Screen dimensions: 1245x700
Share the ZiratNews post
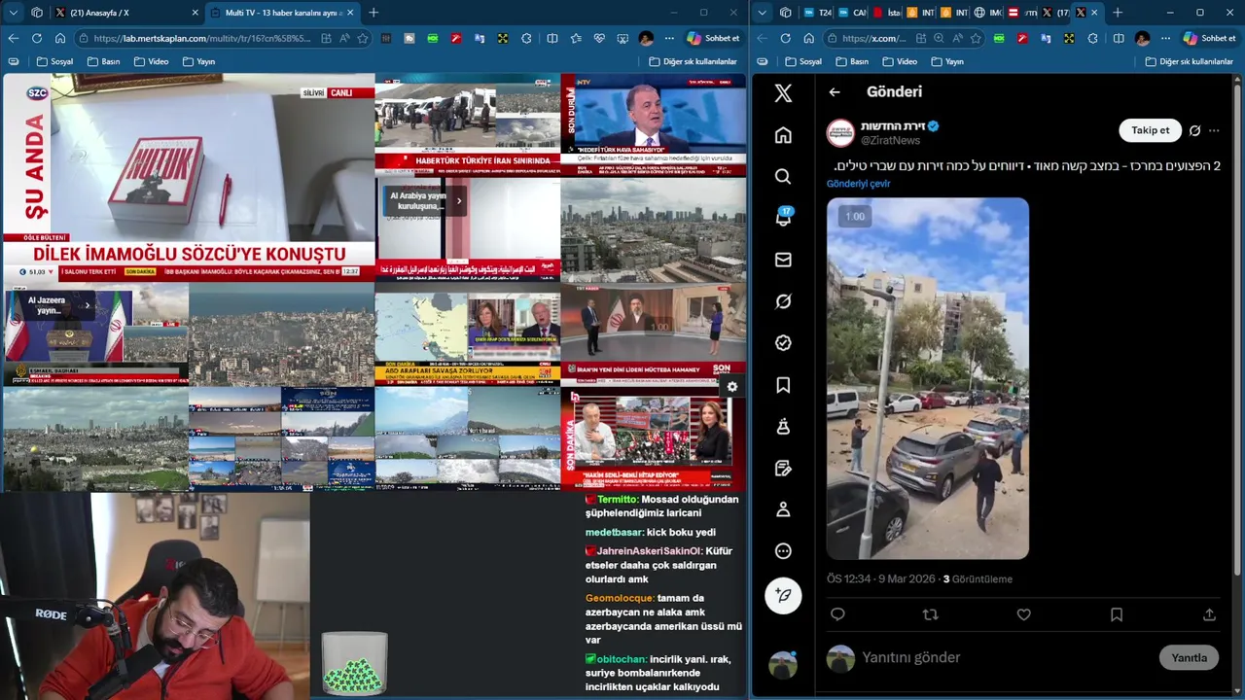[x=1209, y=614]
